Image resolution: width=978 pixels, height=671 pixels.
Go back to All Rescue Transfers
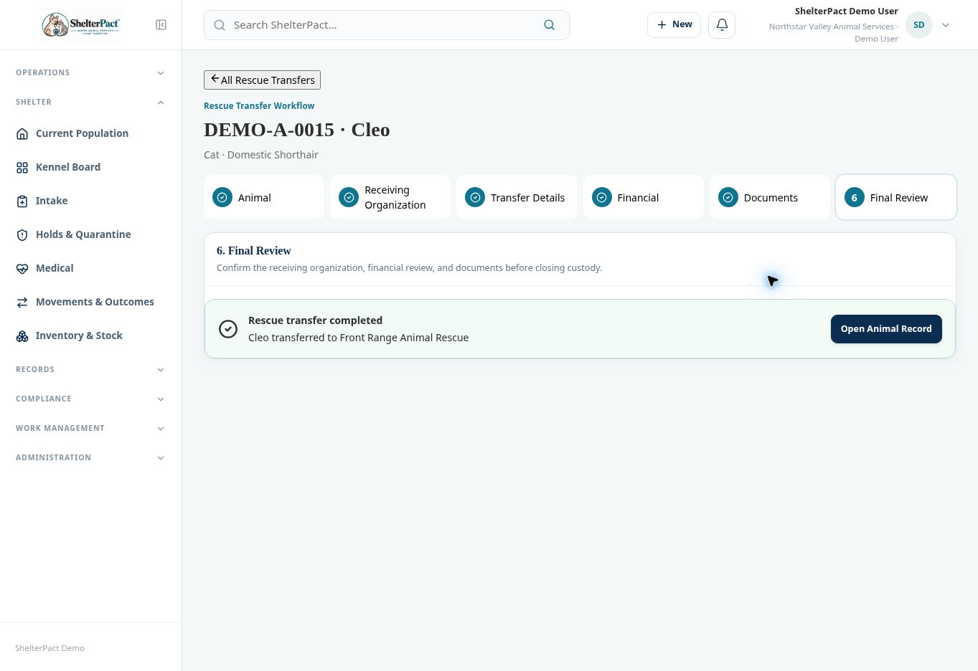click(262, 80)
